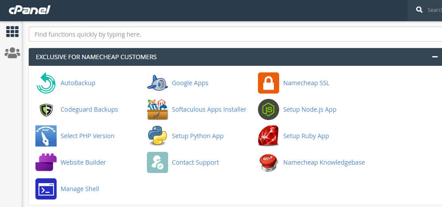Open the Manage Shell terminal icon
The width and height of the screenshot is (442, 207).
tap(46, 189)
